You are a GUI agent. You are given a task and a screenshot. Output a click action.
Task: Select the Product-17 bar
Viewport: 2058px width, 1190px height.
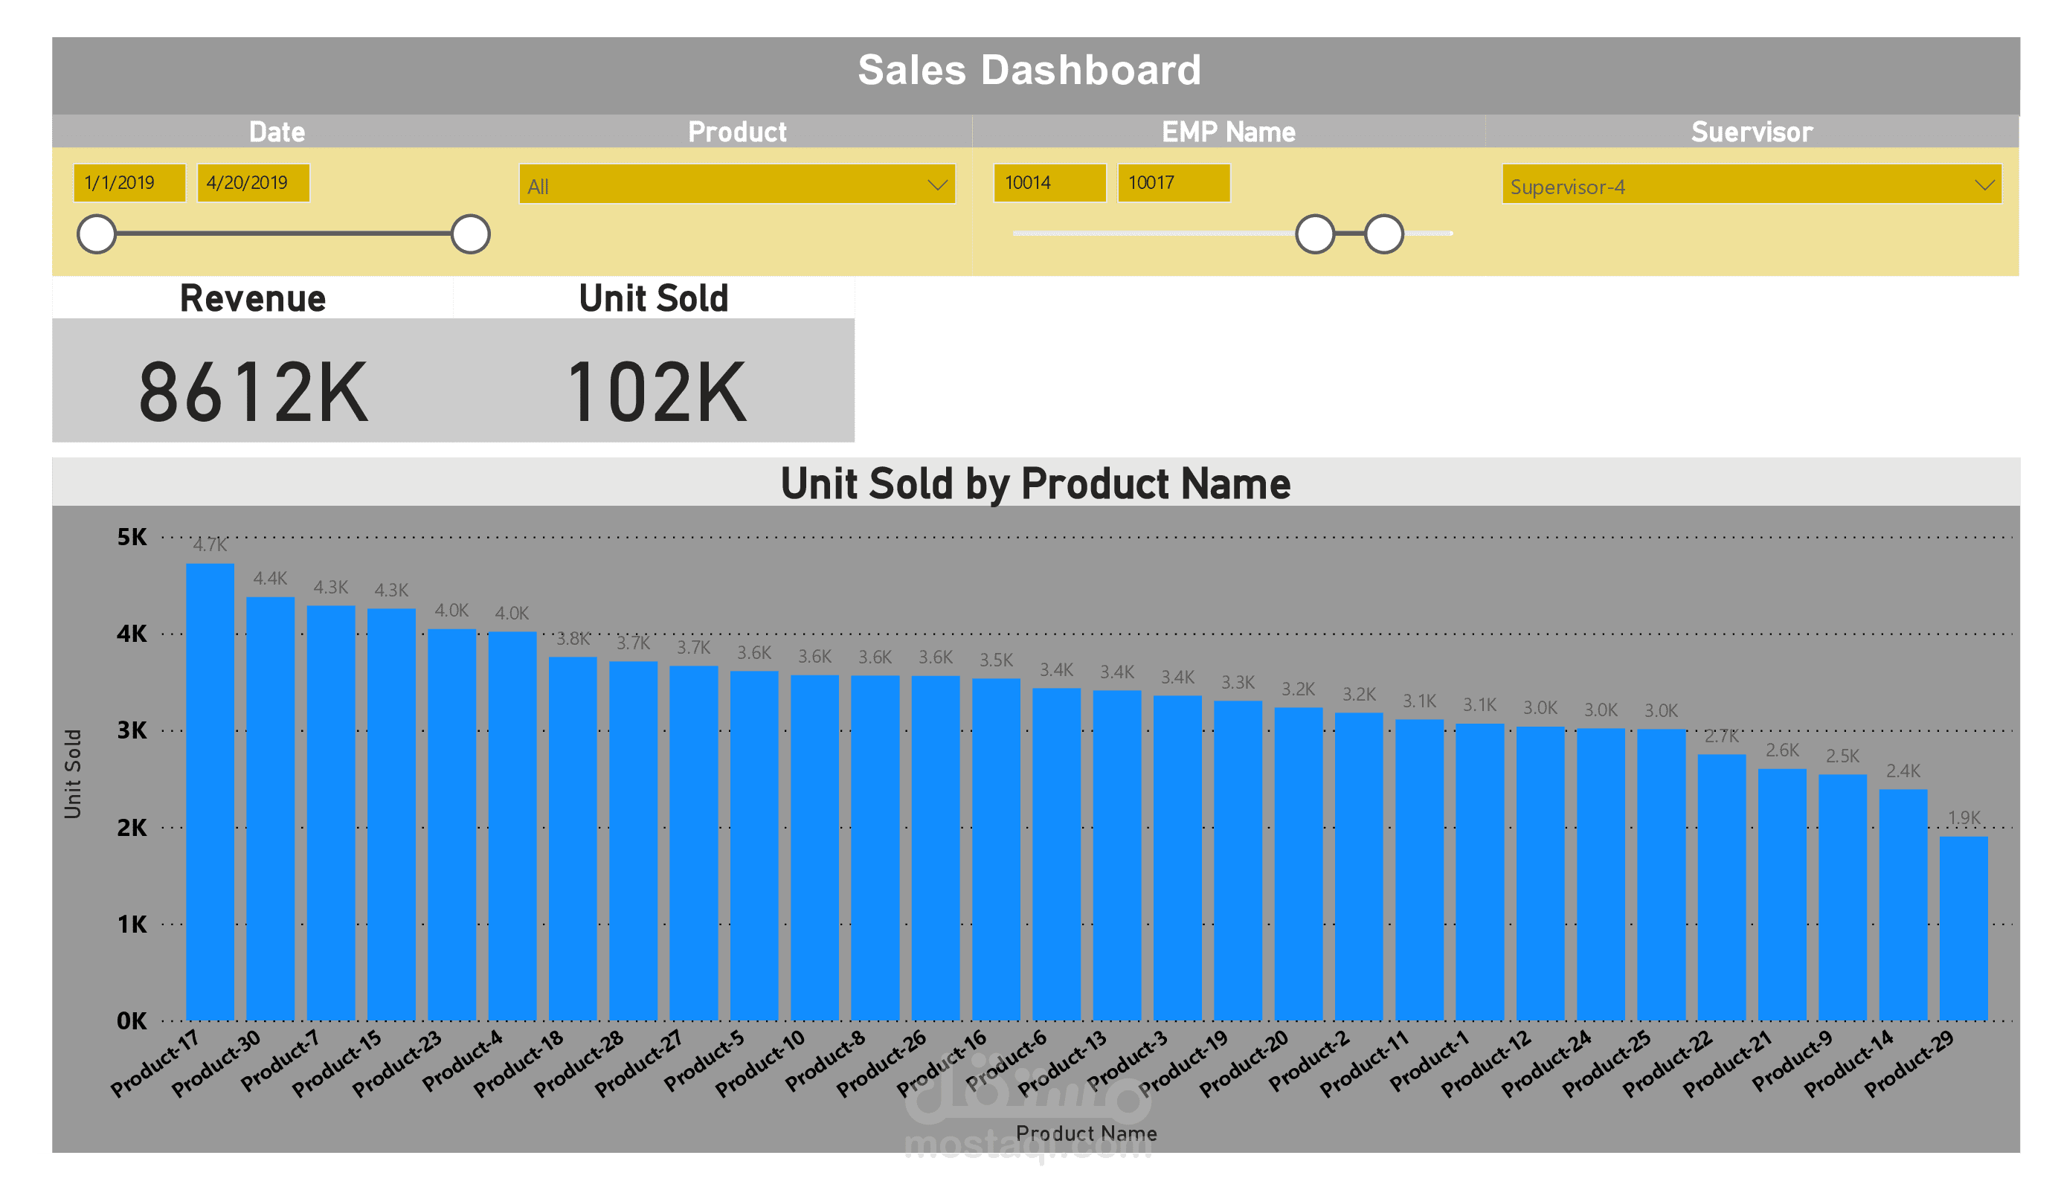coord(210,791)
